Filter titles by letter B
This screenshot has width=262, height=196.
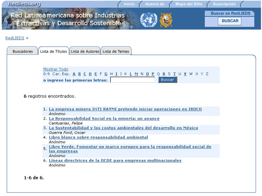coord(79,74)
